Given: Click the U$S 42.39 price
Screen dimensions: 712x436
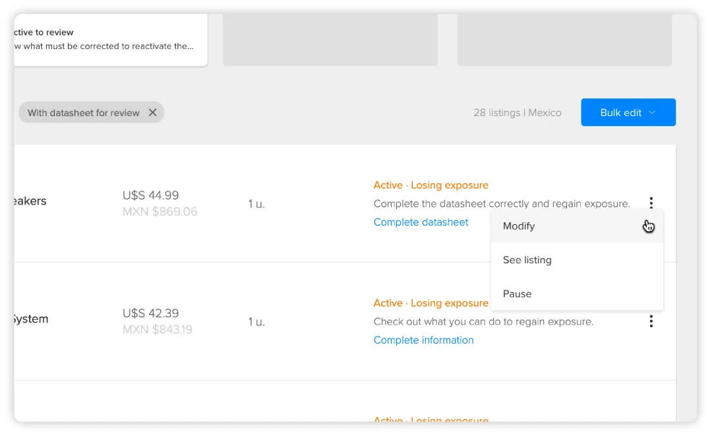Looking at the screenshot, I should 150,313.
